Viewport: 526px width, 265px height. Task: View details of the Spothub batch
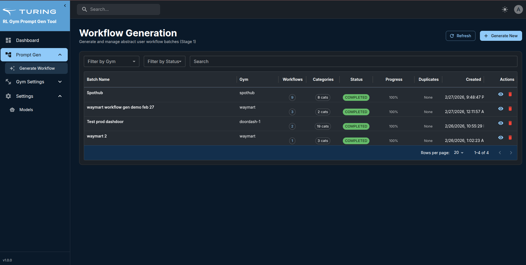tap(501, 94)
